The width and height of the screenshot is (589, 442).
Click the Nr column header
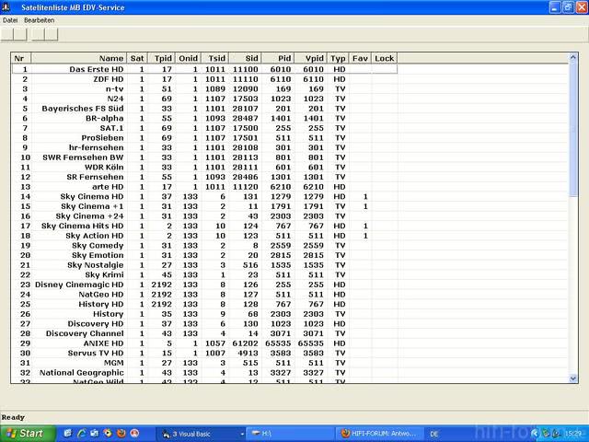pyautogui.click(x=21, y=58)
